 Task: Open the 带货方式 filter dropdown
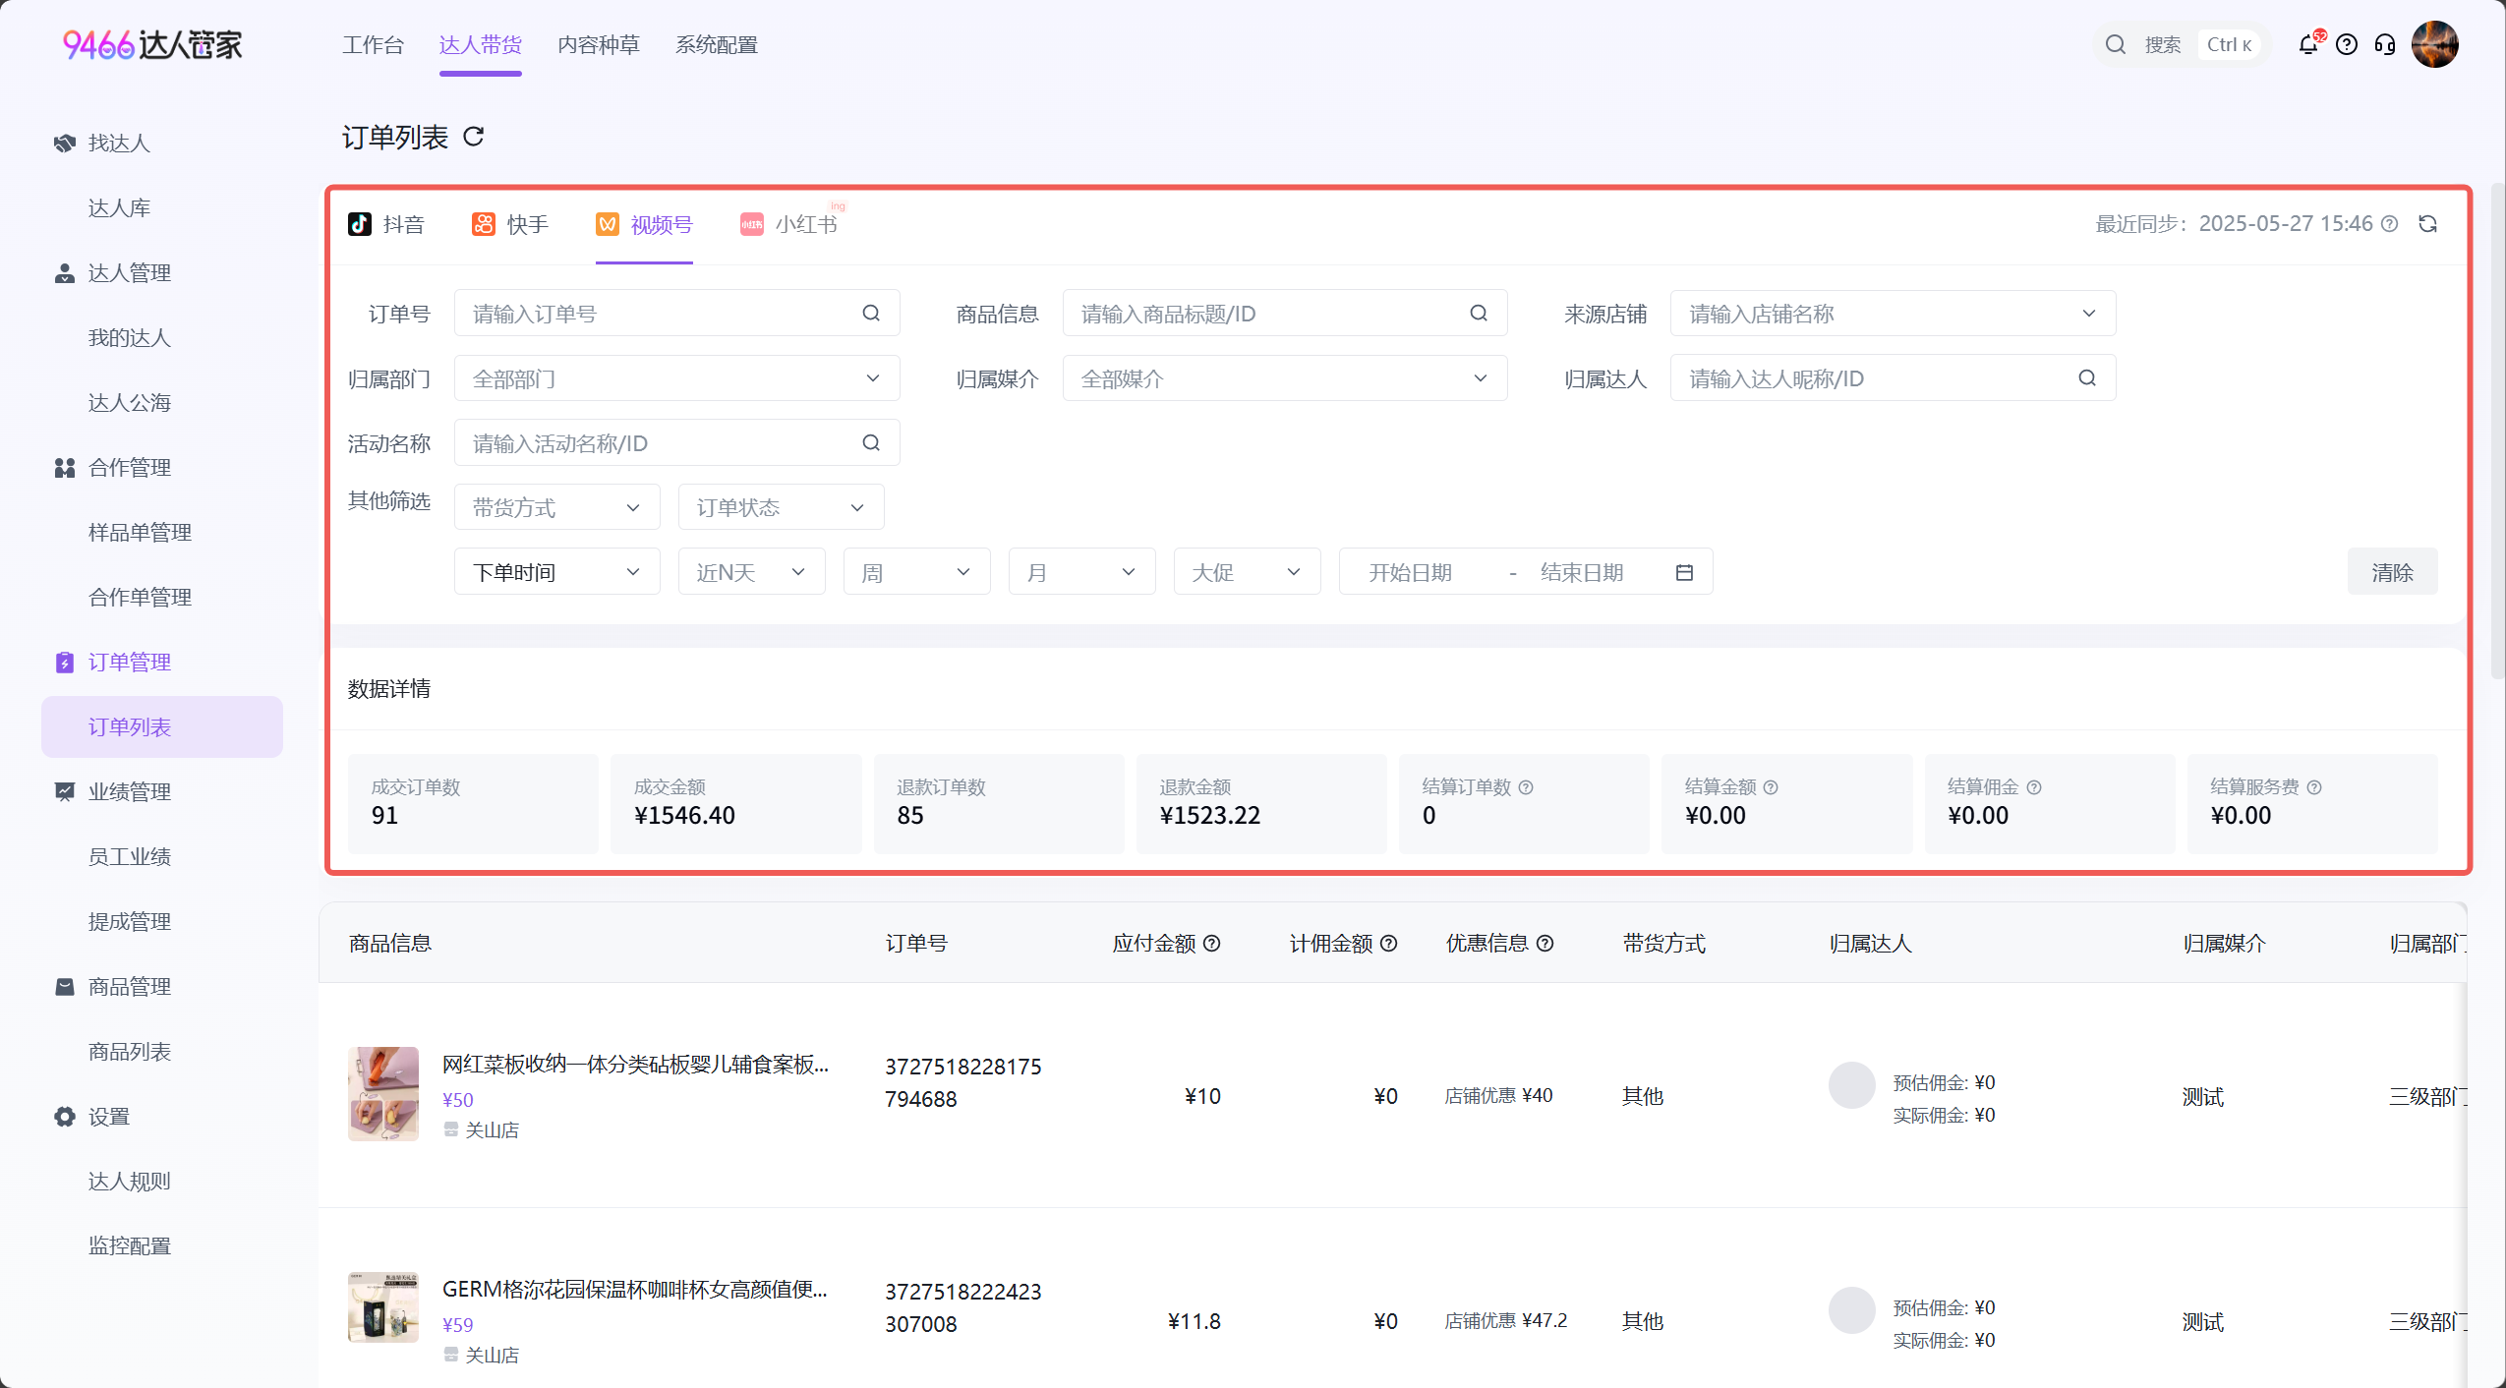coord(556,507)
